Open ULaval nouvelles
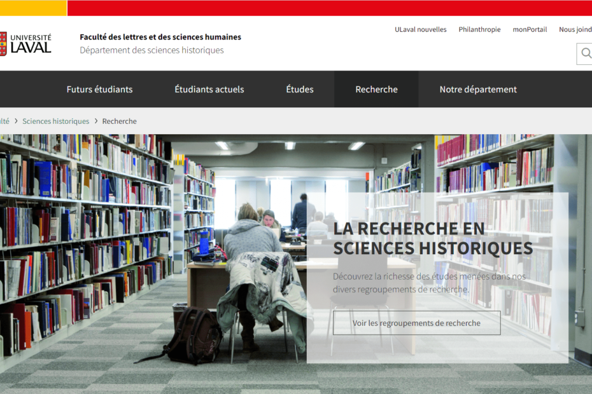Viewport: 592px width, 394px height. 421,29
